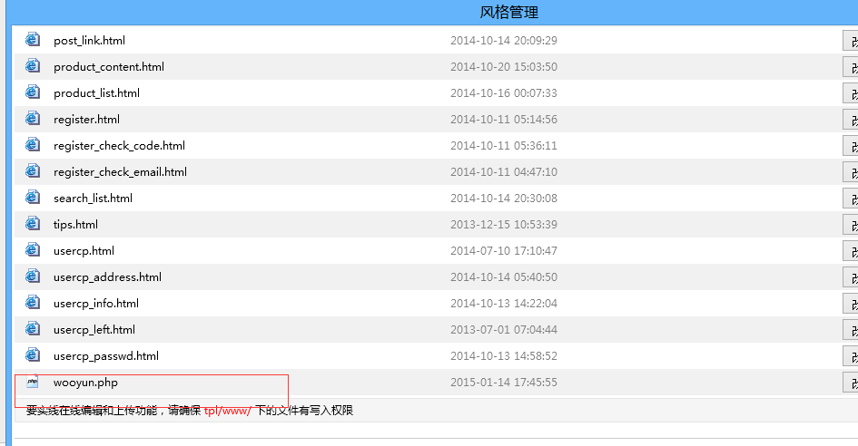The image size is (858, 446).
Task: Click the icon next to register_check_email.html
Action: 33,170
